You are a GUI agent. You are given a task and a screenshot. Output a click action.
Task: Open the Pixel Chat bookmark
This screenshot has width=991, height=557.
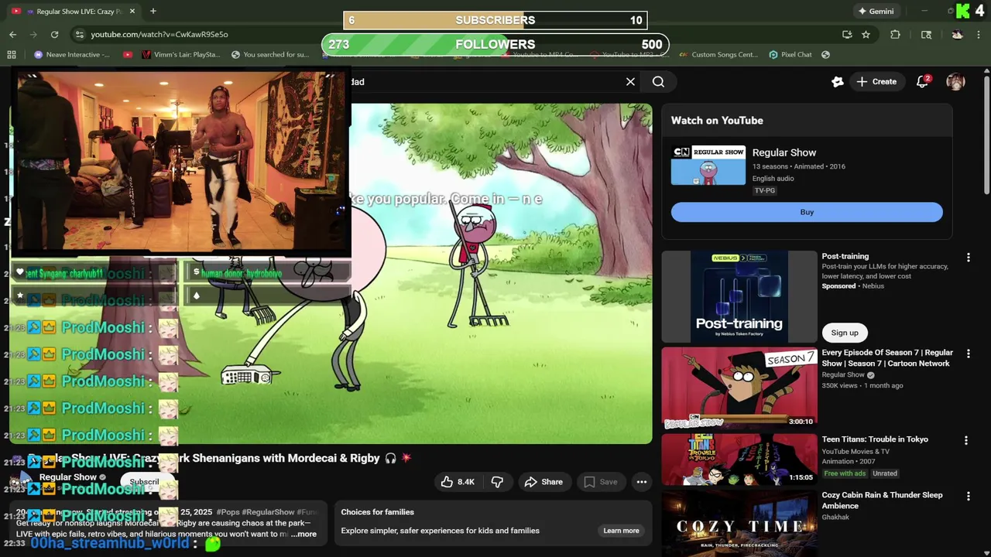790,54
